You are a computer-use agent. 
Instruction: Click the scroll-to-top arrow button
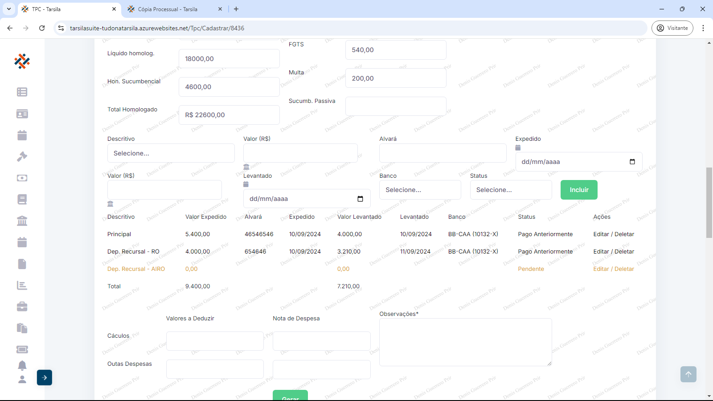click(x=688, y=374)
